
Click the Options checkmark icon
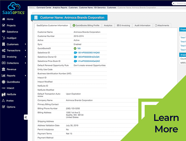tap(4, 107)
